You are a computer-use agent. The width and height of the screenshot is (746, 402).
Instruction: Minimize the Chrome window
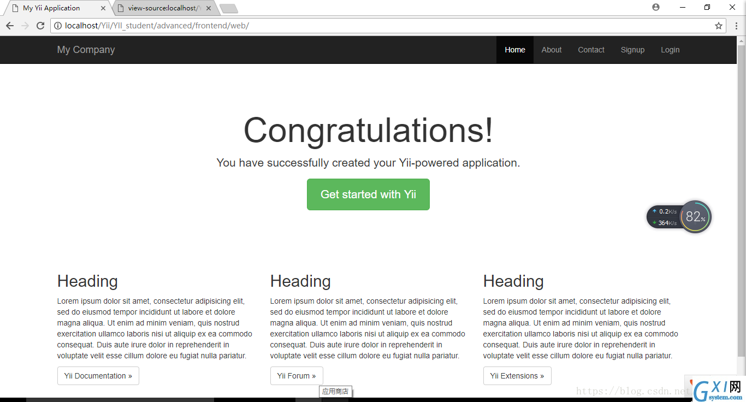click(x=683, y=8)
